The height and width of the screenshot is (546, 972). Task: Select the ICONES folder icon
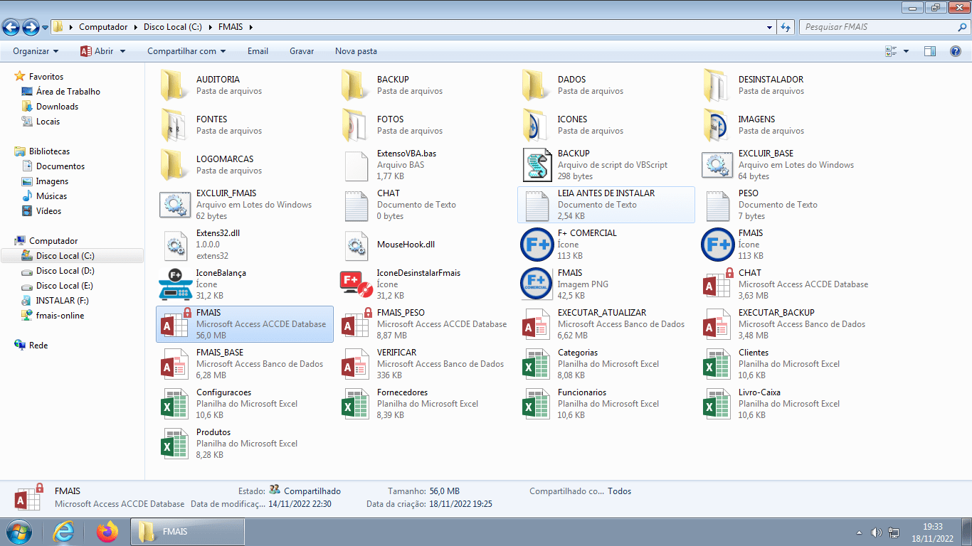[x=535, y=125]
